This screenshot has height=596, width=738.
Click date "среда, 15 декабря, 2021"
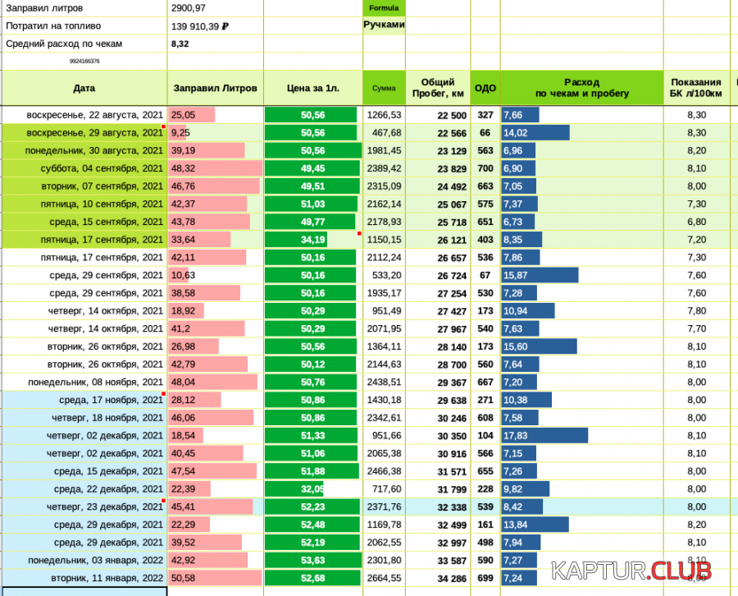point(84,471)
